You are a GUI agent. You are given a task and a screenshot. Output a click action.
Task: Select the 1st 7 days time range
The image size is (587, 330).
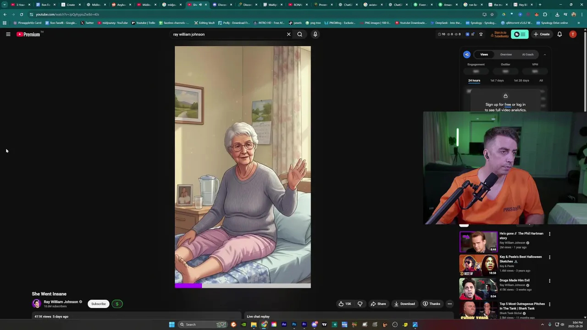[x=497, y=81]
